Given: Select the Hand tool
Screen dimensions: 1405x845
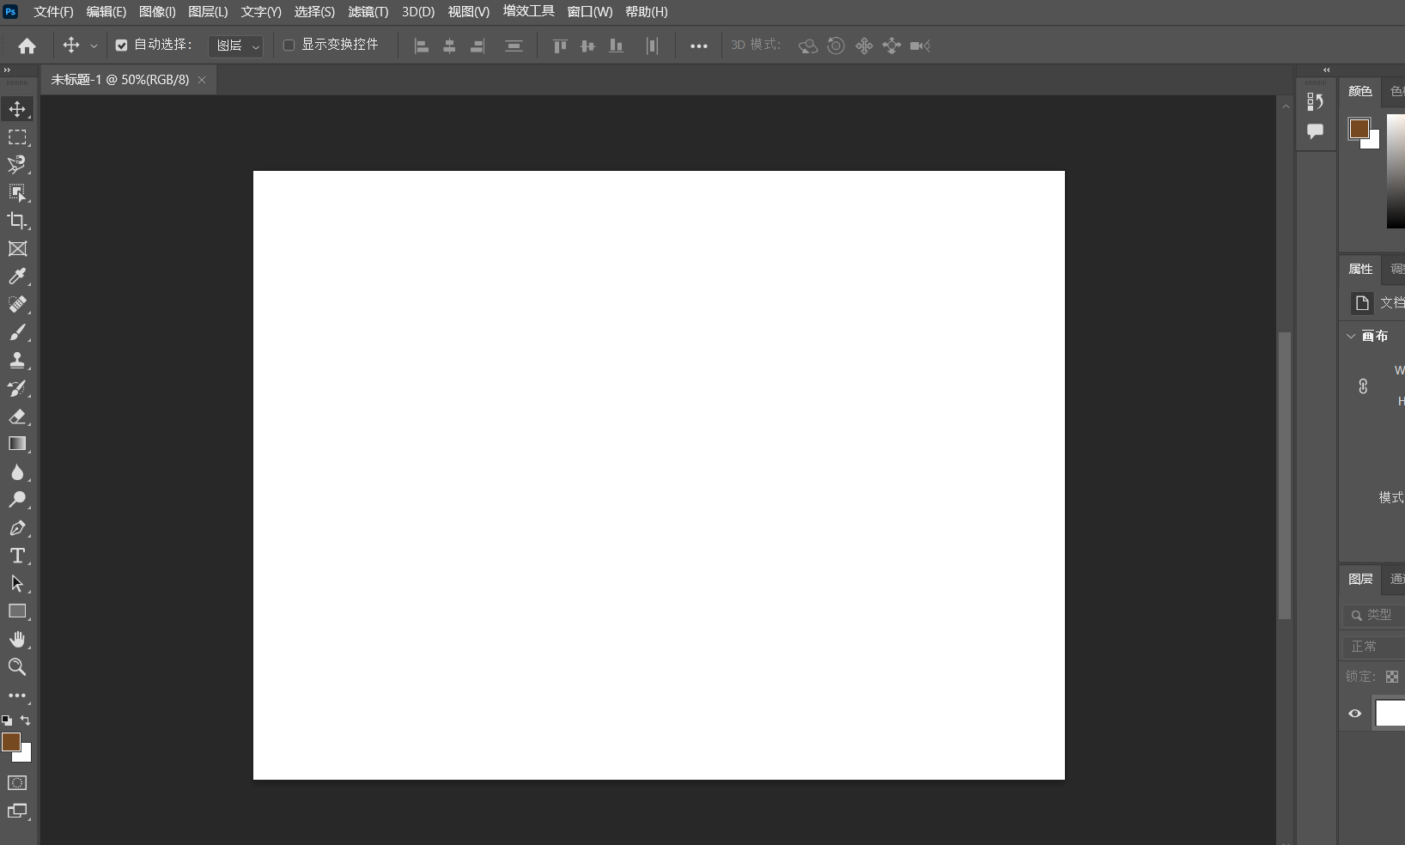Looking at the screenshot, I should 17,640.
